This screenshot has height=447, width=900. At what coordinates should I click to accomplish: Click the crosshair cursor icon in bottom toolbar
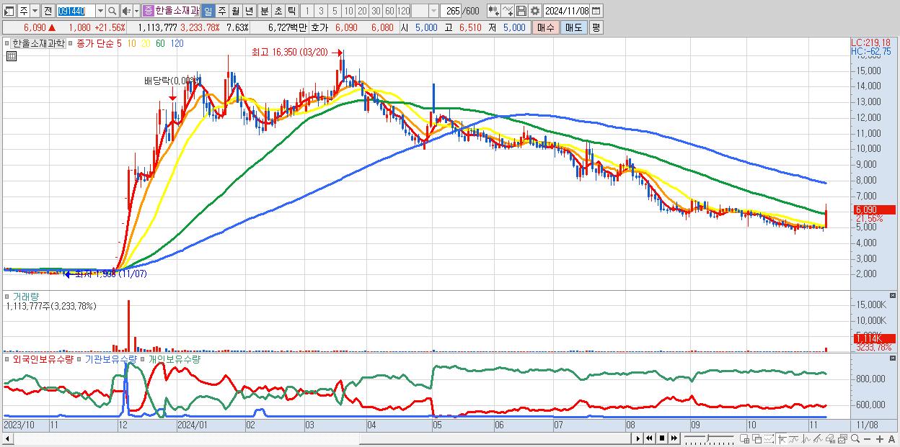782,438
